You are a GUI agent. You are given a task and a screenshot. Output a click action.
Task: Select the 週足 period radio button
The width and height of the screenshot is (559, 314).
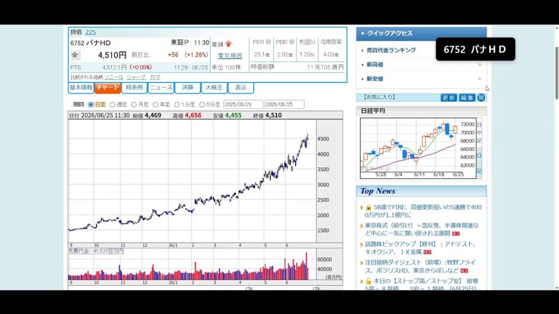(112, 105)
